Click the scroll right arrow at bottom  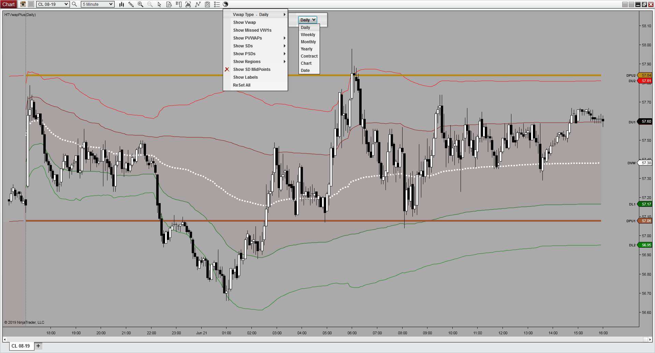coord(651,339)
